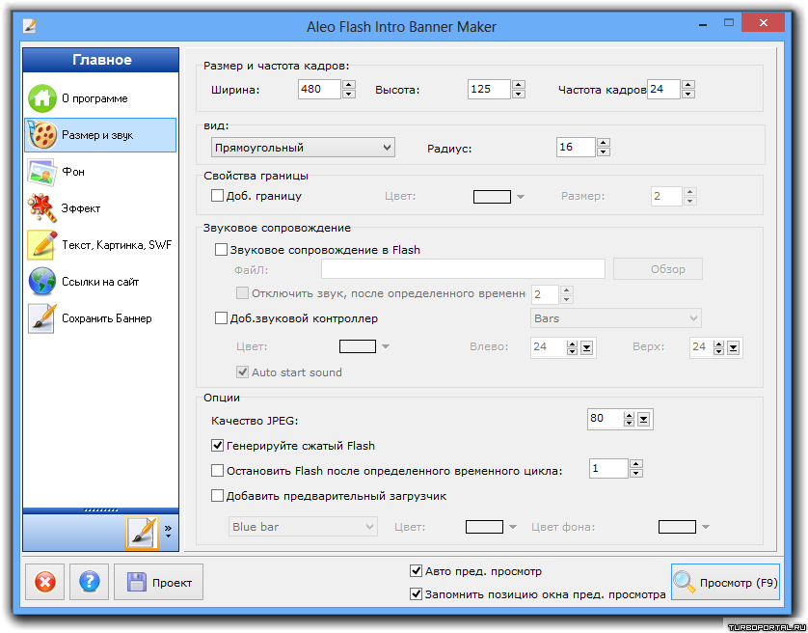Expand the Цвет фона dropdown arrow
This screenshot has width=808, height=633.
tap(706, 527)
